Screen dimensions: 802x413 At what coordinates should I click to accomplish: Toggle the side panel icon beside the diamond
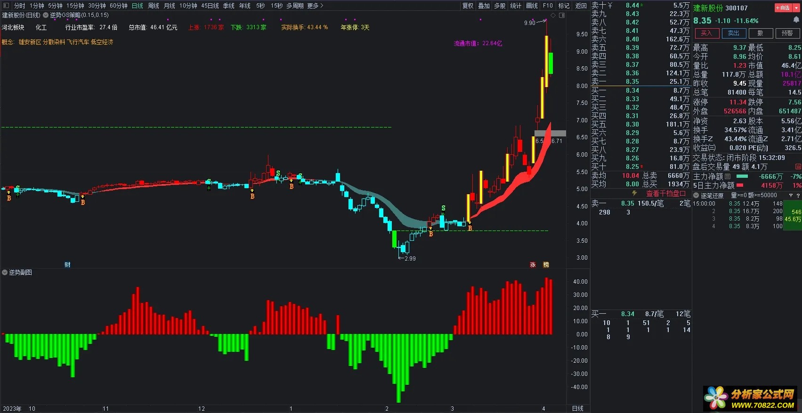click(561, 16)
